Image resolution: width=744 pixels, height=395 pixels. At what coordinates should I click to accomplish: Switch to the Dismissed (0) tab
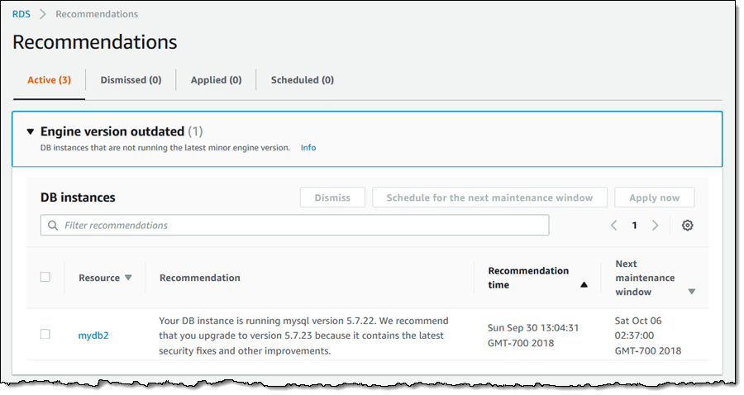(131, 80)
